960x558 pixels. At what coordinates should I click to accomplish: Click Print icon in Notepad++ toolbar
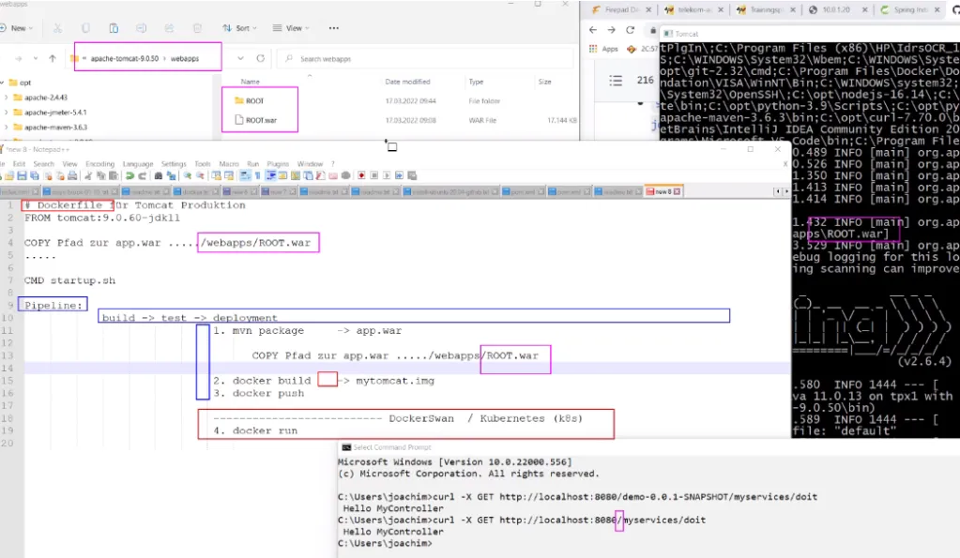(72, 175)
